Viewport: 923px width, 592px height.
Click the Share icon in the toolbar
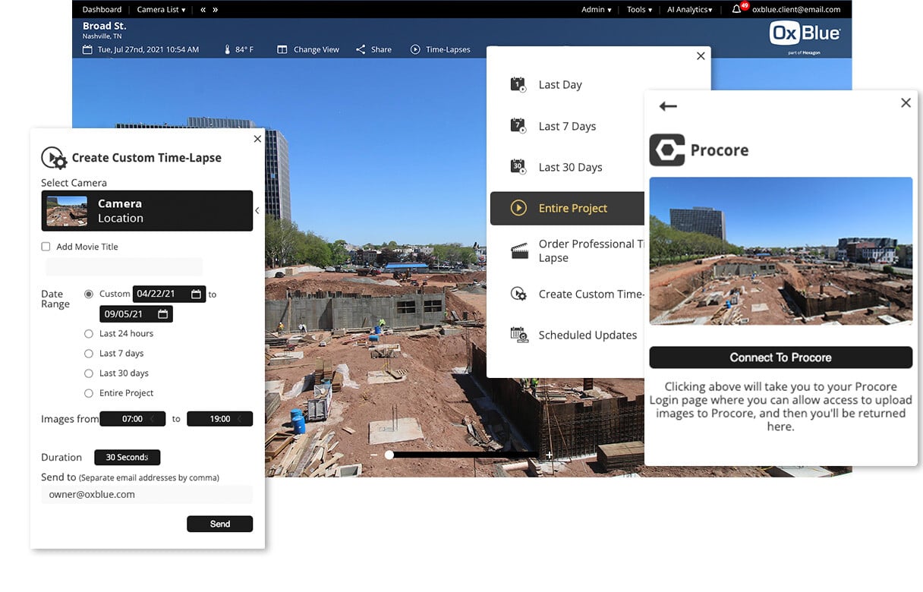tap(361, 49)
